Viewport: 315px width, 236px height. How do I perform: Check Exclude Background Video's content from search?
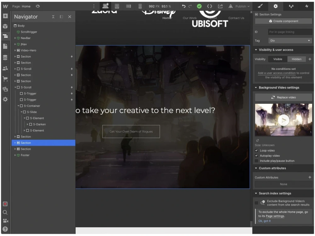(256, 203)
